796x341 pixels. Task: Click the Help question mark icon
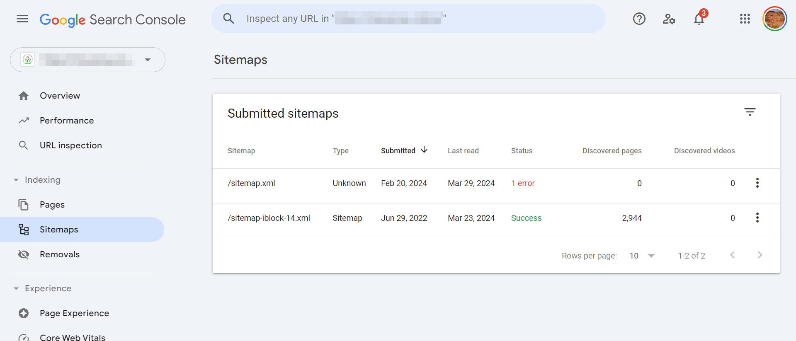click(639, 19)
